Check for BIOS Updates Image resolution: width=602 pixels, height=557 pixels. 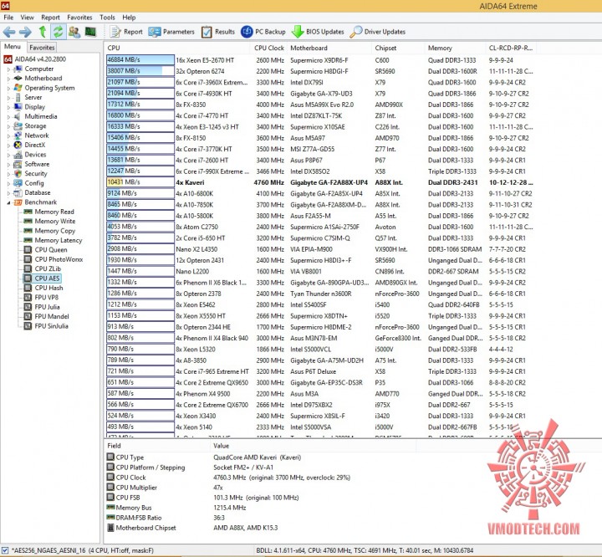pyautogui.click(x=318, y=32)
